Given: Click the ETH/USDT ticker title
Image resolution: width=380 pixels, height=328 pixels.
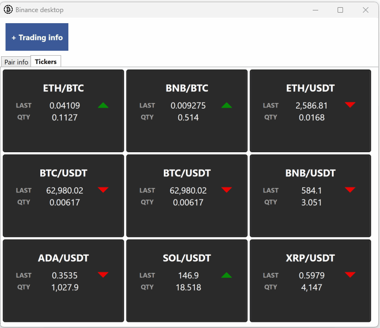Looking at the screenshot, I should pos(311,88).
